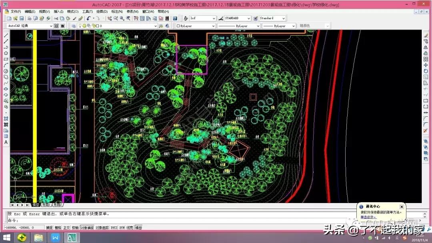Click the last layout tab arrow
The image size is (432, 243).
[x=27, y=205]
